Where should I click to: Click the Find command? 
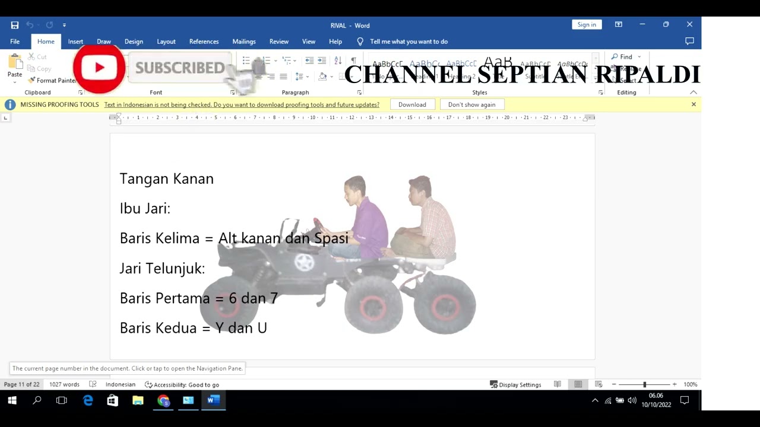pos(622,57)
